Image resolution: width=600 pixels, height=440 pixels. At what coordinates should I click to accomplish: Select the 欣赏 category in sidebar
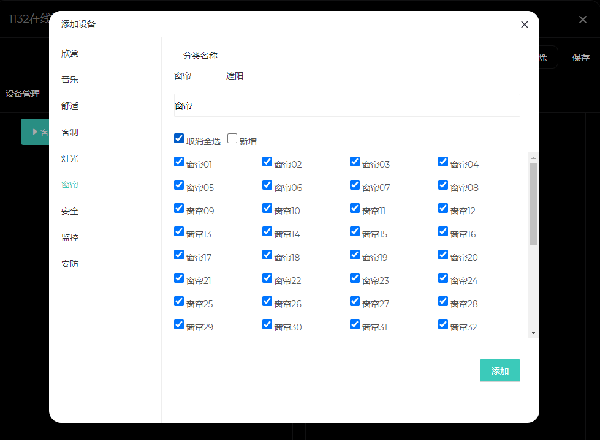[70, 53]
